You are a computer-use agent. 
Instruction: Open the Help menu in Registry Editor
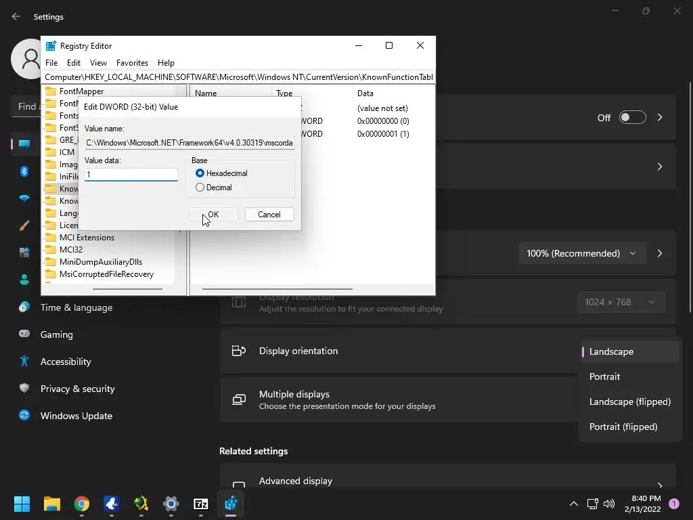(166, 63)
